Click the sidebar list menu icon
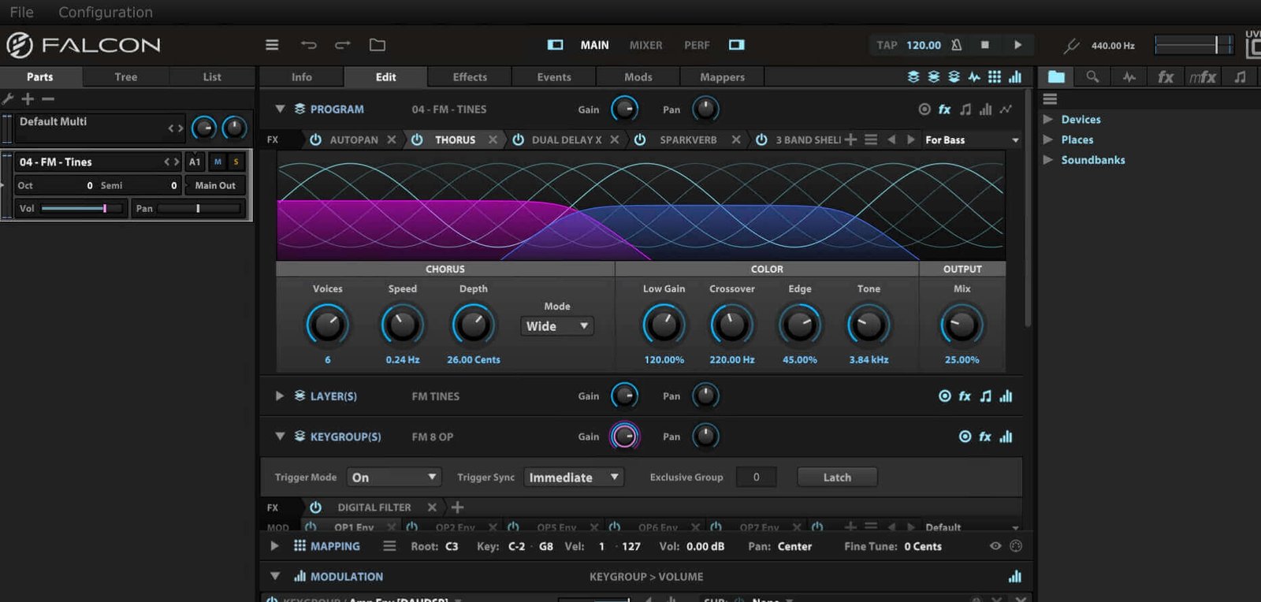This screenshot has height=602, width=1261. 1050,99
